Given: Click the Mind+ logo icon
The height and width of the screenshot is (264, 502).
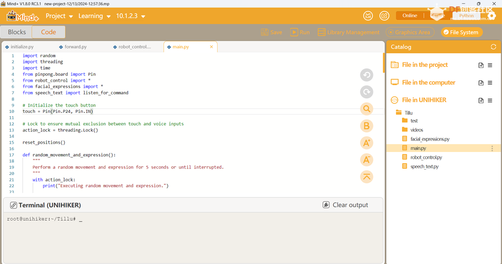Looking at the screenshot, I should coord(23,16).
